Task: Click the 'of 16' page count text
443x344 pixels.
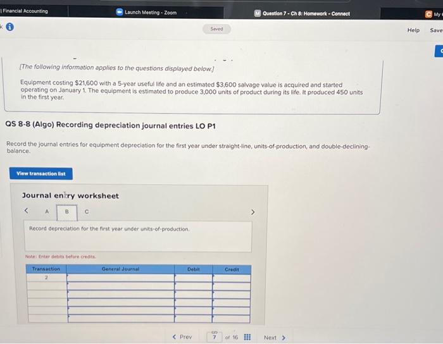Action: (232, 337)
